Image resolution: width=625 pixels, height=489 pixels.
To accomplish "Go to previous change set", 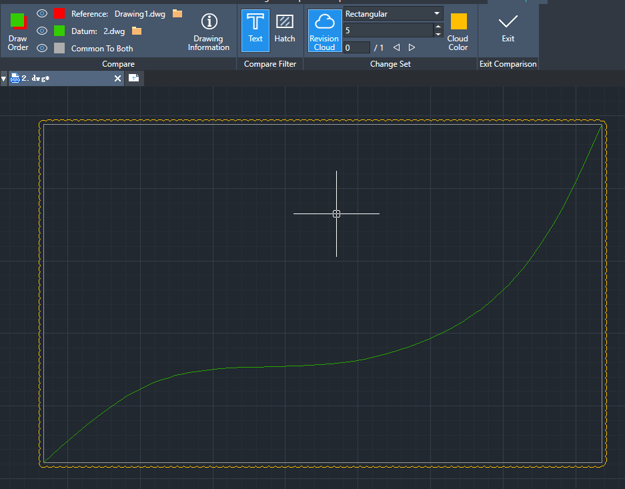I will click(x=396, y=48).
